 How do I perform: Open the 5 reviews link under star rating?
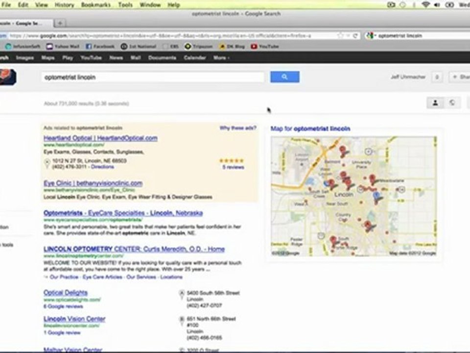[x=233, y=167]
